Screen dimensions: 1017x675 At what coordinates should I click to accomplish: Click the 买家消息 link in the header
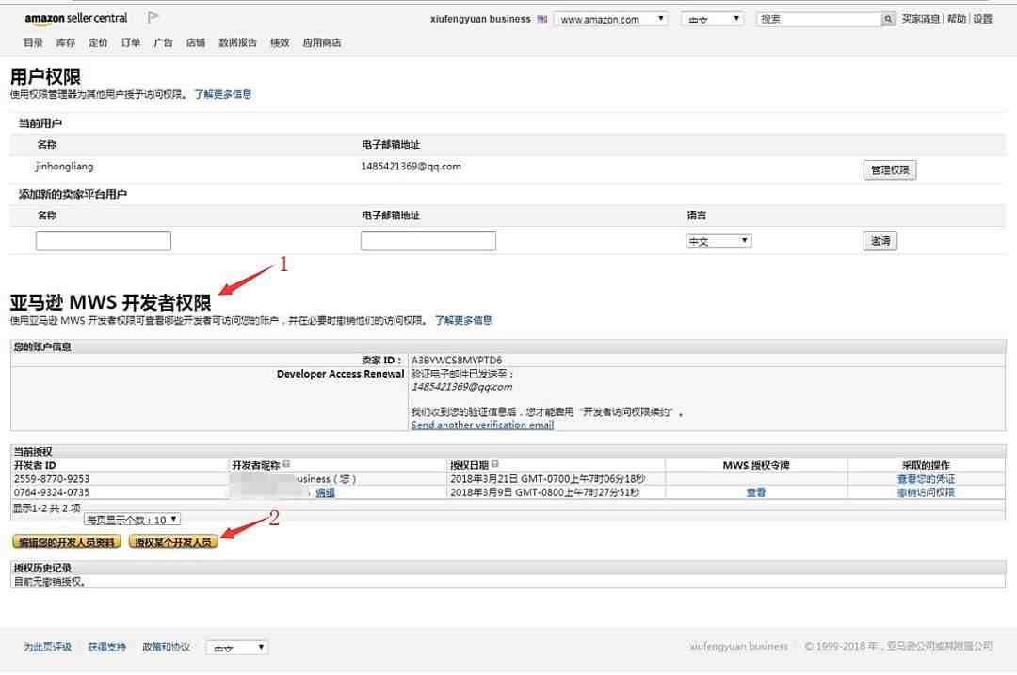coord(920,19)
